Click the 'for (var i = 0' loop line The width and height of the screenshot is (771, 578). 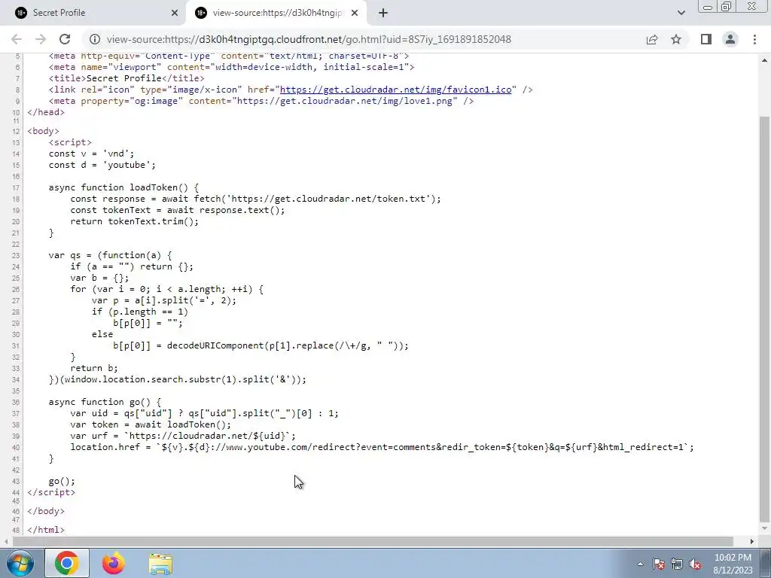pos(166,289)
